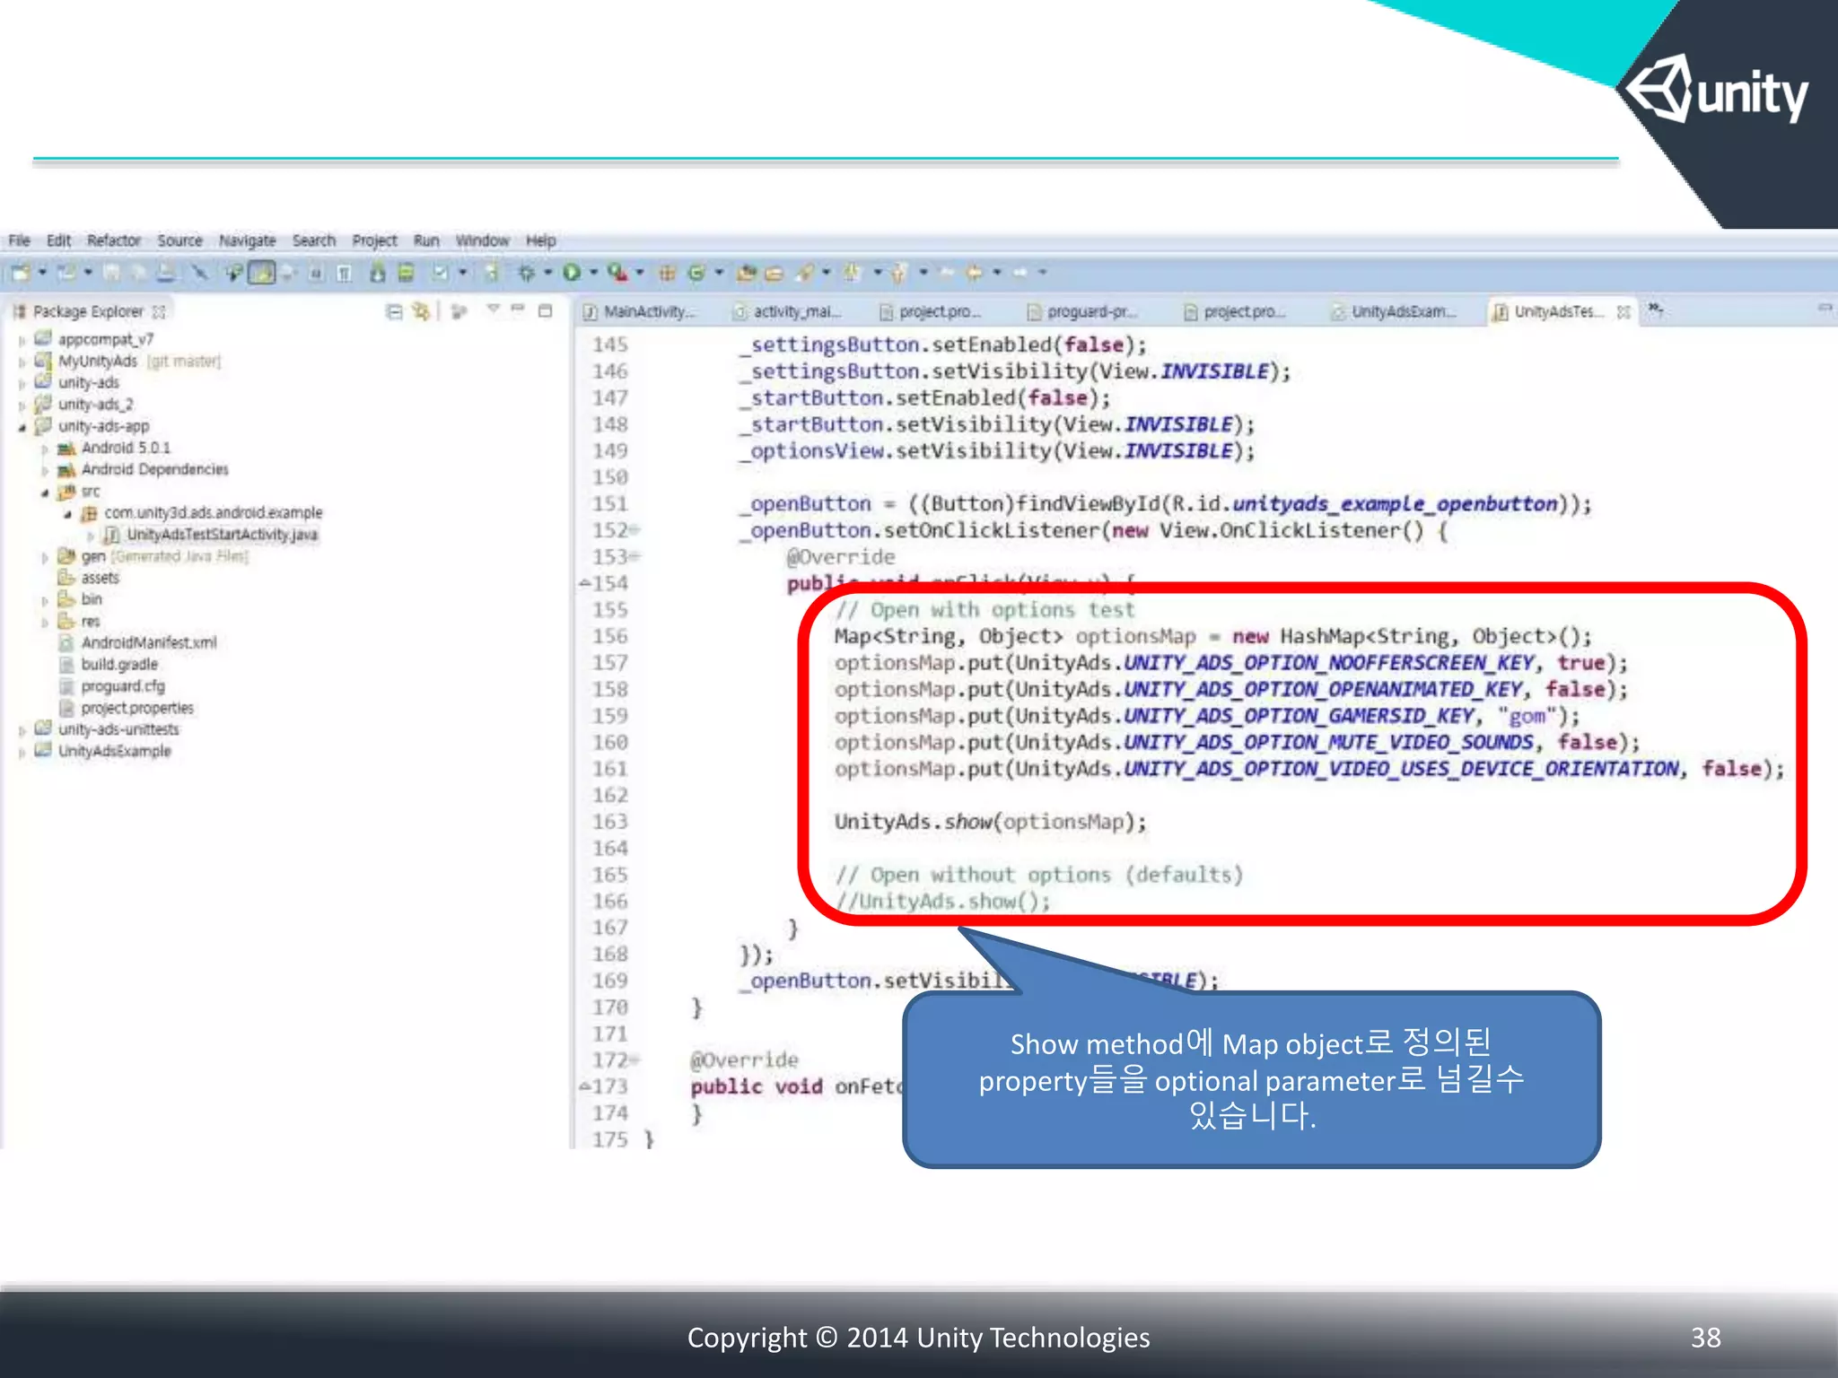Click _settingsButton.setEnabled(false) on line 145
The image size is (1838, 1378).
pos(942,344)
